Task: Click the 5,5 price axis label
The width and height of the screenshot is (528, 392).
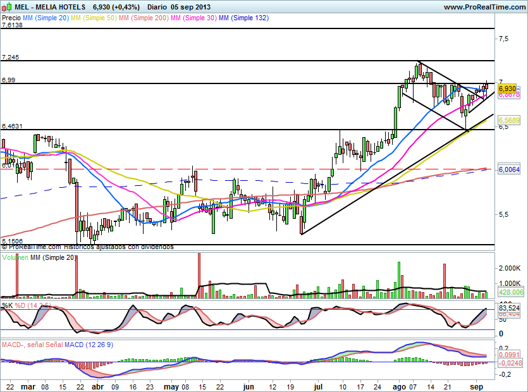Action: coord(503,214)
